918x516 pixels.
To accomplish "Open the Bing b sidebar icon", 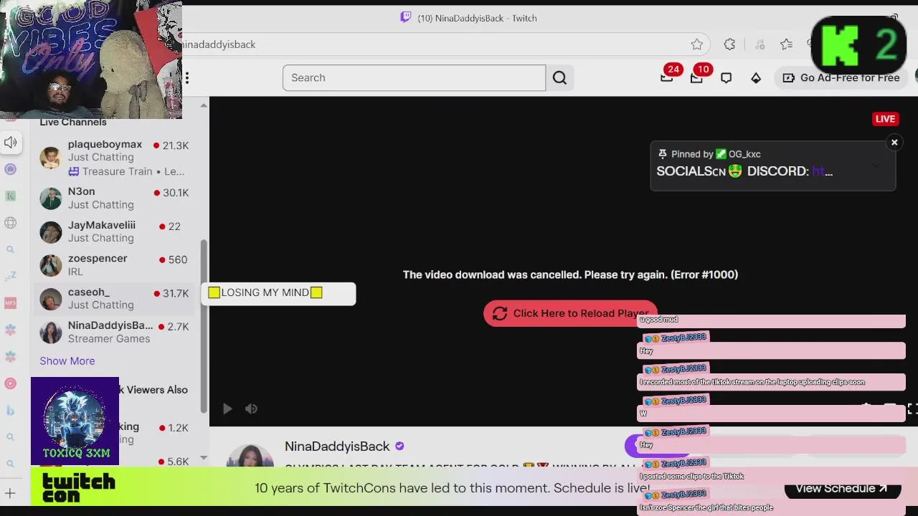I will [x=10, y=410].
